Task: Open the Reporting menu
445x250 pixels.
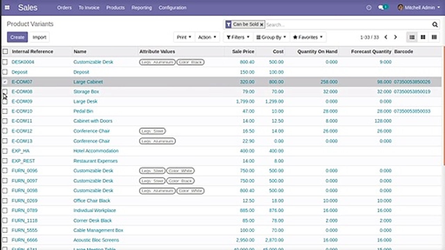Action: pos(141,7)
